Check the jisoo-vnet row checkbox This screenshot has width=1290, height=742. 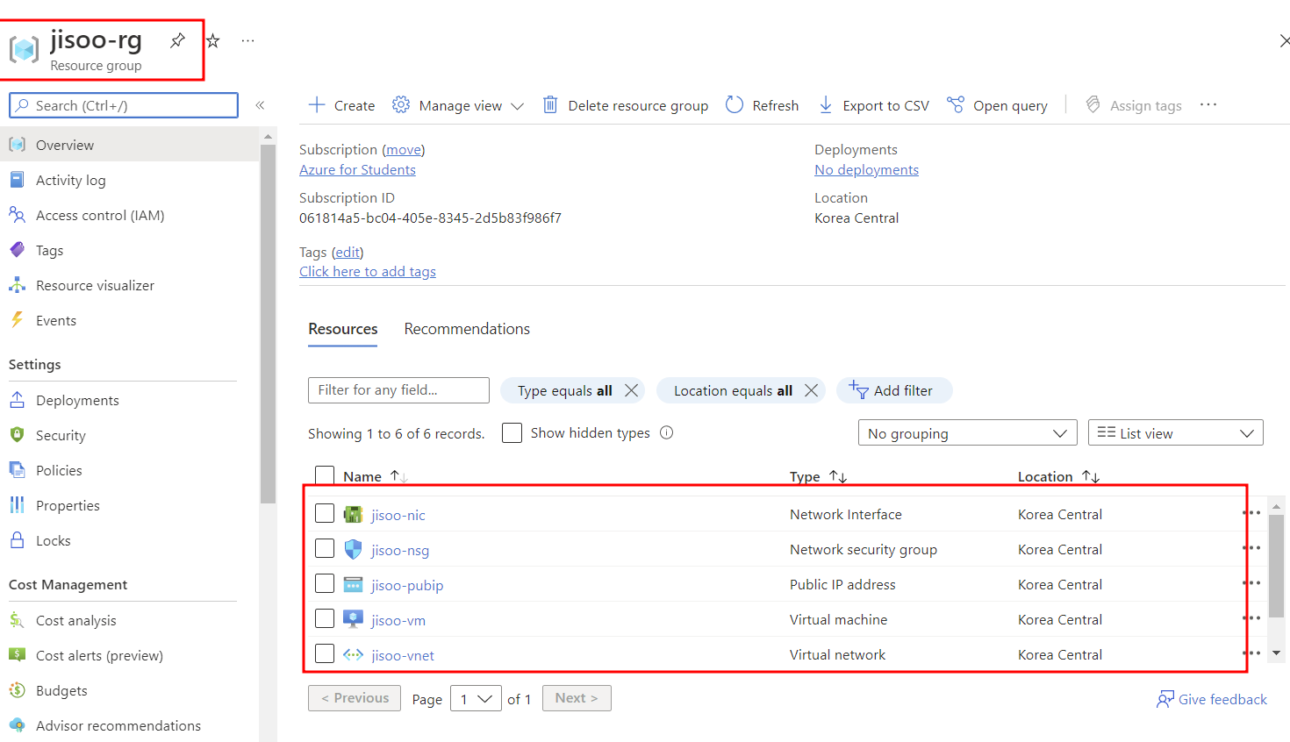click(x=325, y=653)
